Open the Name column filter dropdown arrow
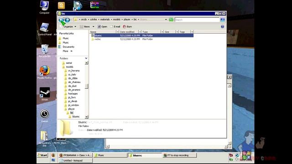Viewport: 292px width, 164px height. pos(118,32)
